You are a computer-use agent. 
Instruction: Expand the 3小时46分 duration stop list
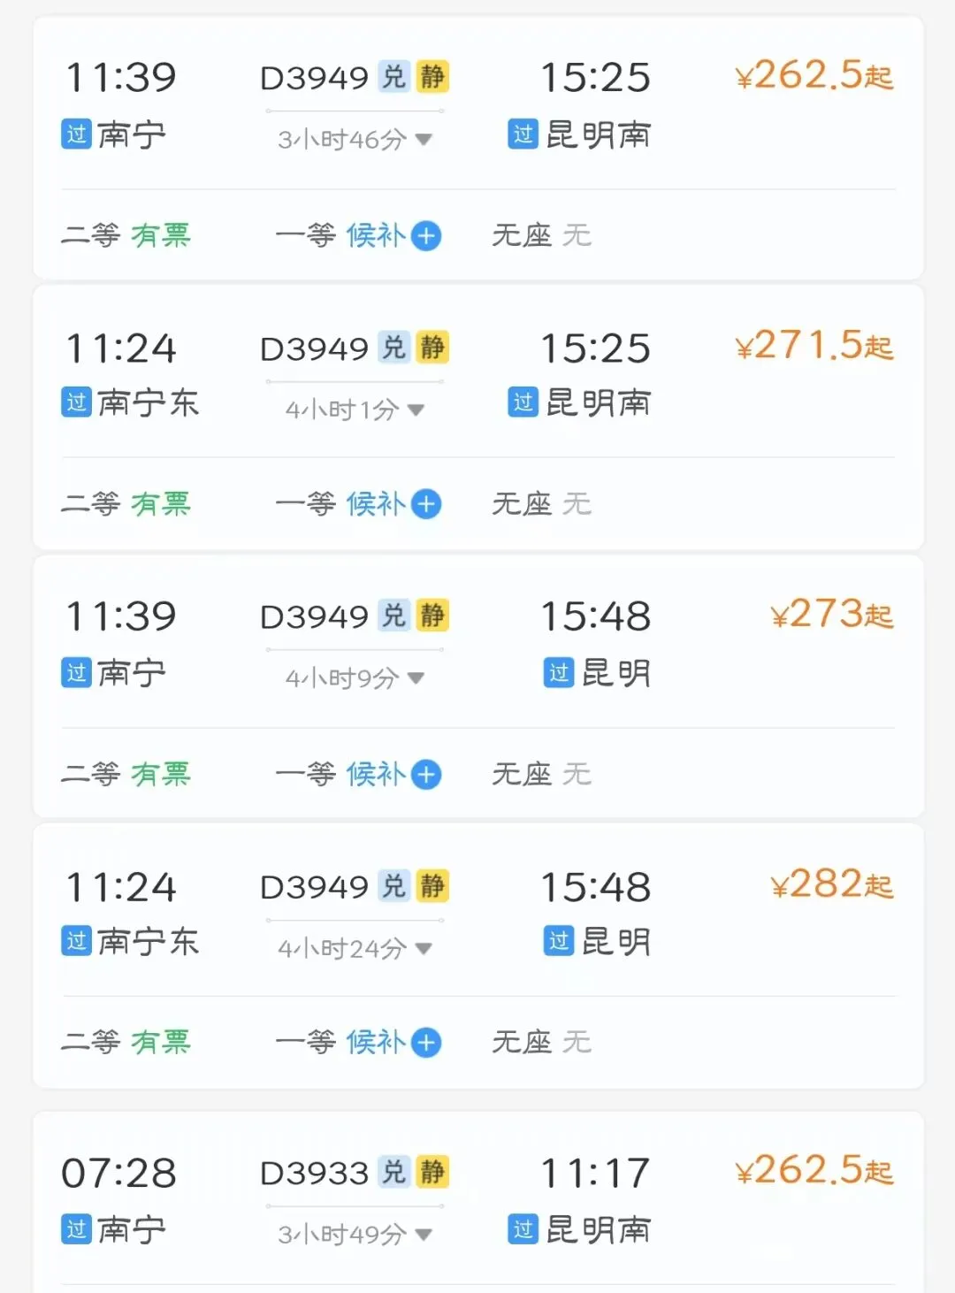click(424, 140)
